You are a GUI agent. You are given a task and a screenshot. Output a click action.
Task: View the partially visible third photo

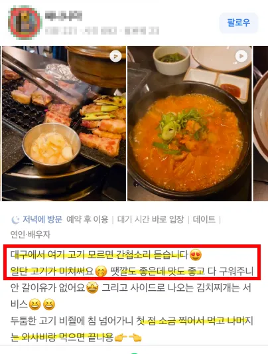click(x=261, y=124)
